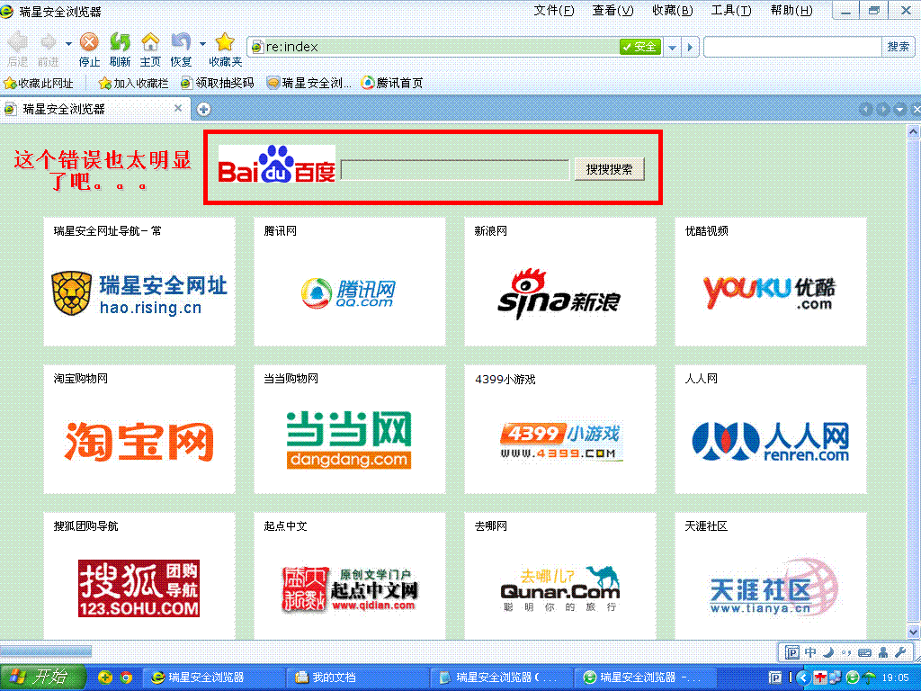Open IME settings wrench icon
Image resolution: width=921 pixels, height=691 pixels.
pyautogui.click(x=900, y=652)
